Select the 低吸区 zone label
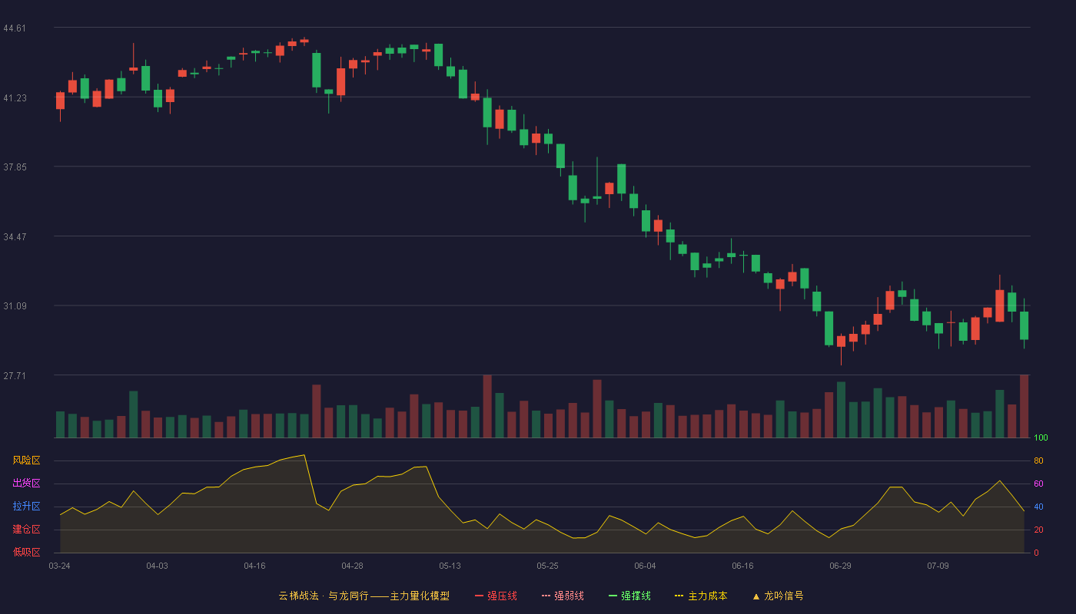 [x=26, y=553]
